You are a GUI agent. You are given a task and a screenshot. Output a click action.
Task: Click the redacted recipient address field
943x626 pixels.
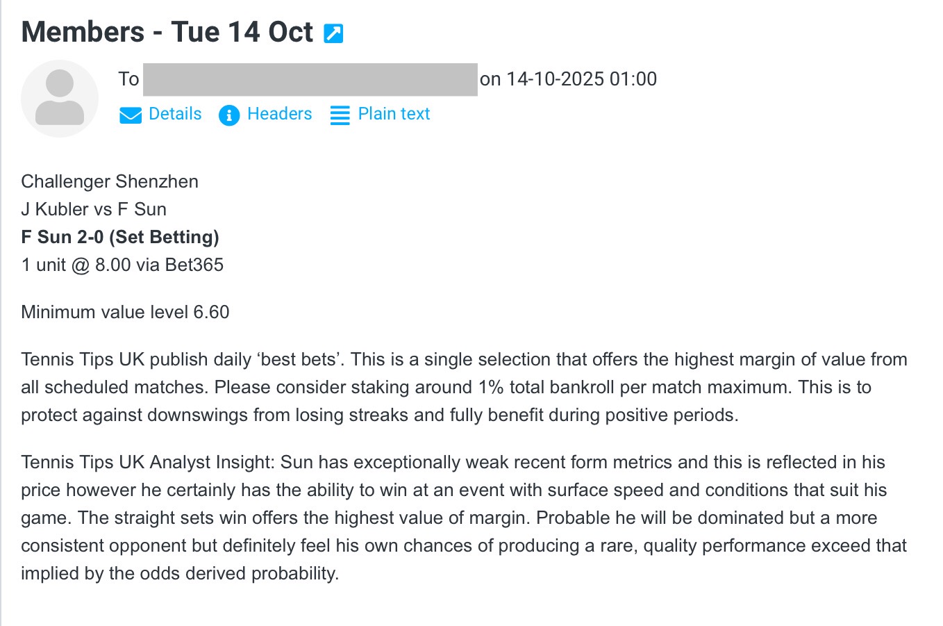tap(310, 79)
